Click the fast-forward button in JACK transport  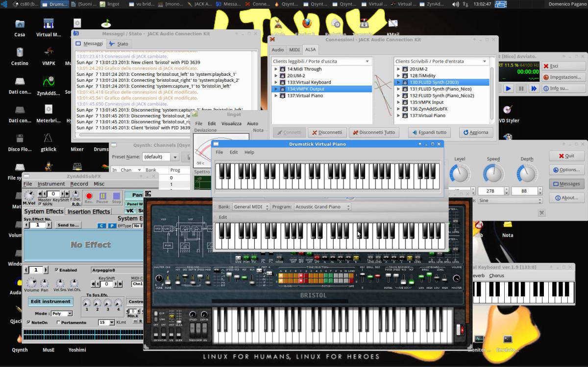click(x=534, y=89)
